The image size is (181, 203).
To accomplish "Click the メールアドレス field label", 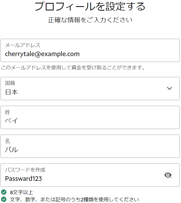I will (23, 45).
